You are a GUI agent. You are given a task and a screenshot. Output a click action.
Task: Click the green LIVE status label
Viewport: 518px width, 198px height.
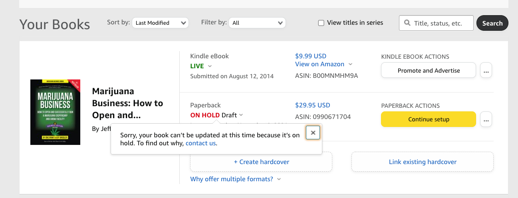[x=197, y=66]
